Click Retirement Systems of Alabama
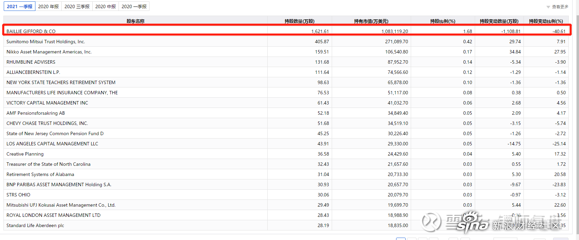 (40, 174)
